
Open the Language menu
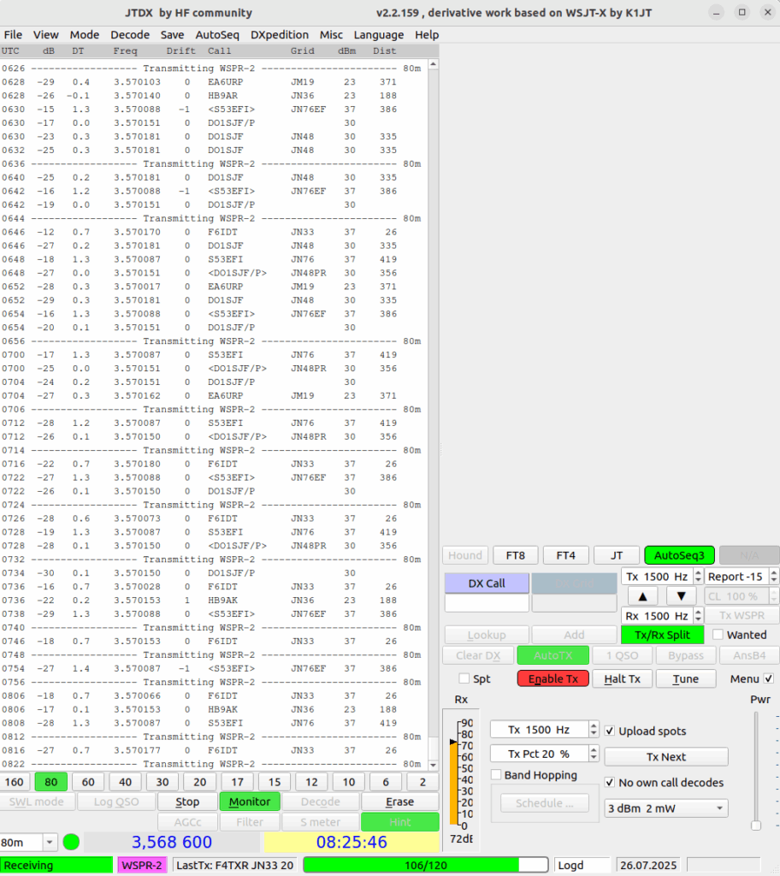pos(379,34)
